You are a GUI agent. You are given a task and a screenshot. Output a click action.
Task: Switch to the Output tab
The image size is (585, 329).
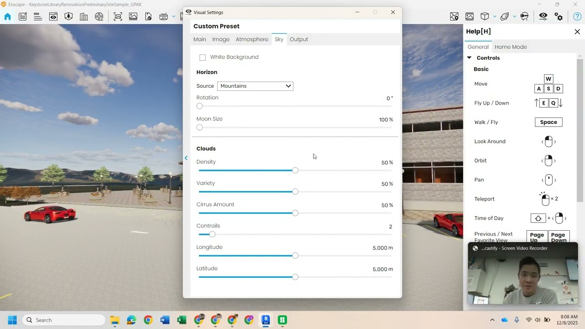(299, 39)
